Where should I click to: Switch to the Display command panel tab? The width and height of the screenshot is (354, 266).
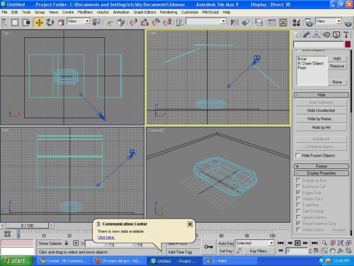click(336, 35)
